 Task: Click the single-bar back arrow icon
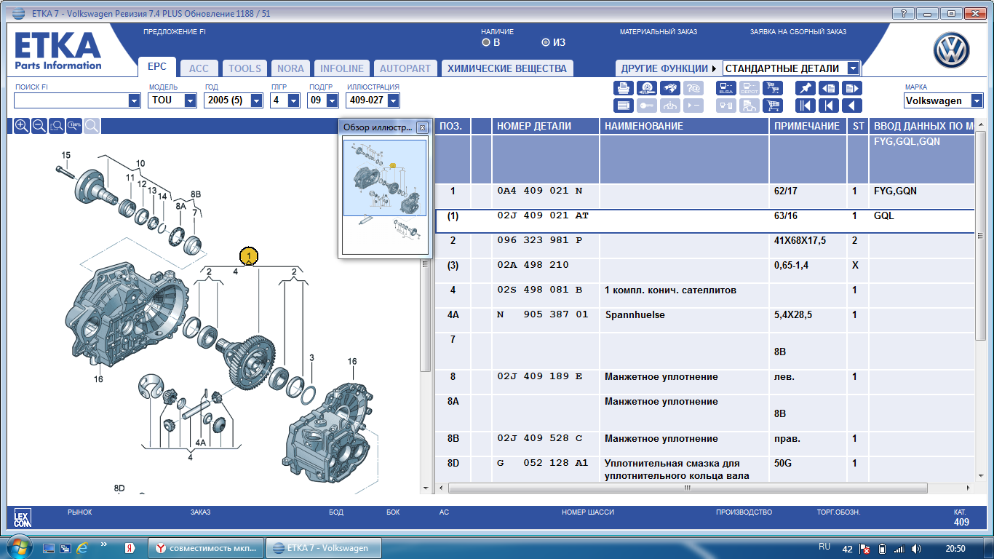coord(829,106)
